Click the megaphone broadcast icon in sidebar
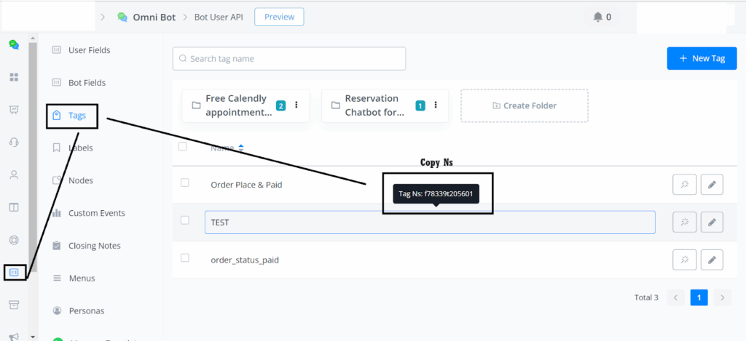This screenshot has width=746, height=341. tap(14, 336)
